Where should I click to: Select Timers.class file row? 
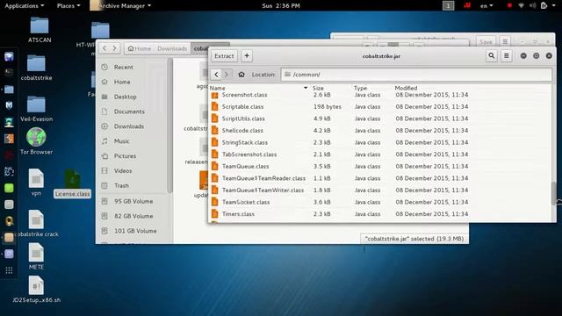(x=380, y=214)
